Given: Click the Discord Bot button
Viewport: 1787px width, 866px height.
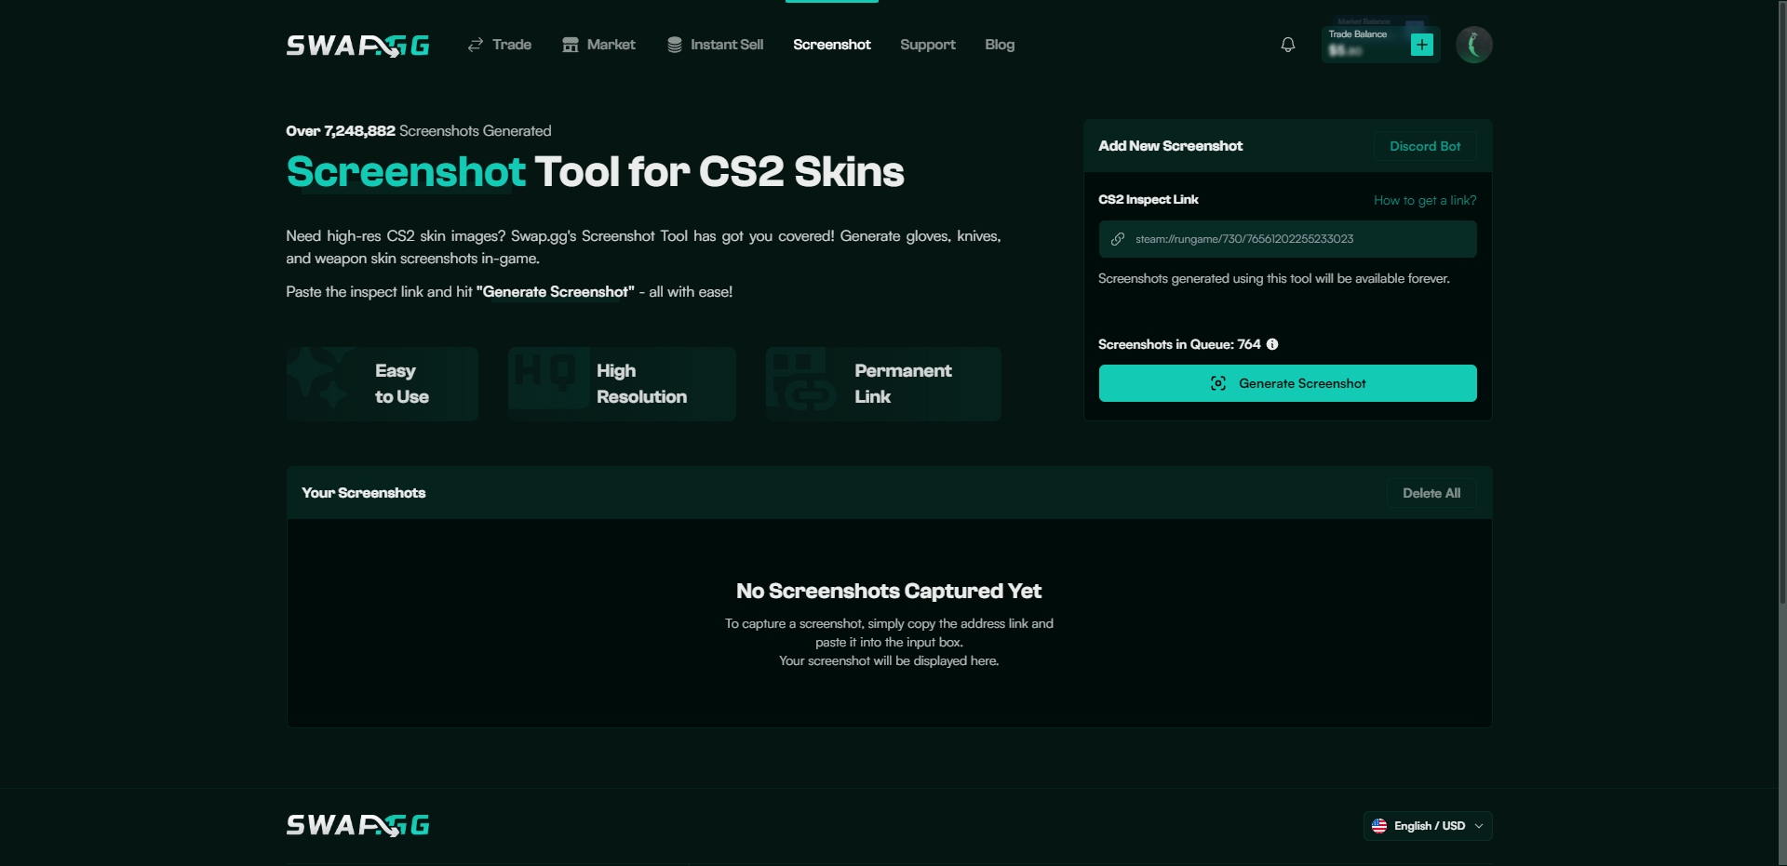Looking at the screenshot, I should click(1425, 146).
